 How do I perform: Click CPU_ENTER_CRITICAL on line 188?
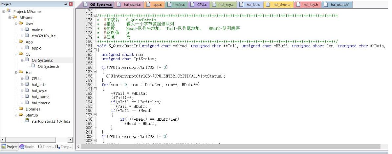[x=175, y=76]
